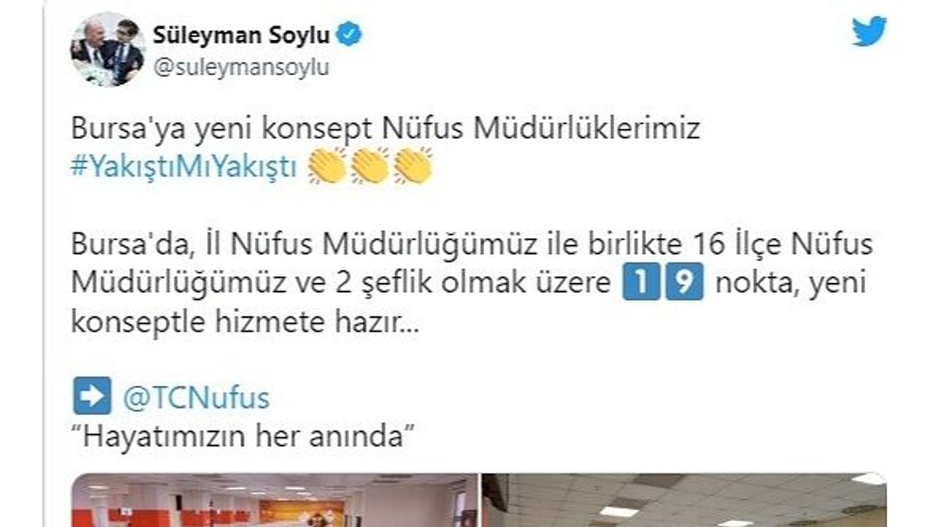
Task: Open the left orange office photo
Action: 275,500
